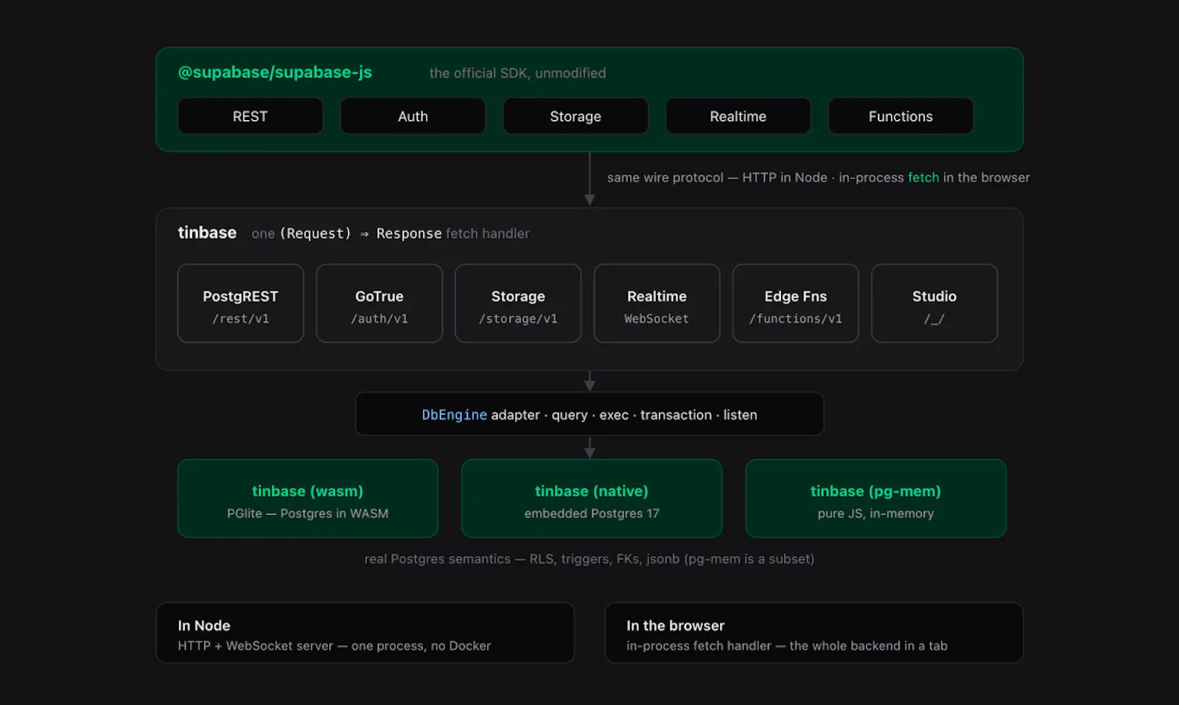
Task: Click the 'real Postgres semantics' footnote
Action: click(x=589, y=559)
